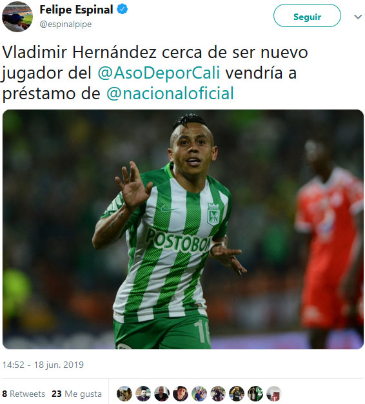365x404 pixels.
Task: Click the seventh liker avatar
Action: point(237,394)
